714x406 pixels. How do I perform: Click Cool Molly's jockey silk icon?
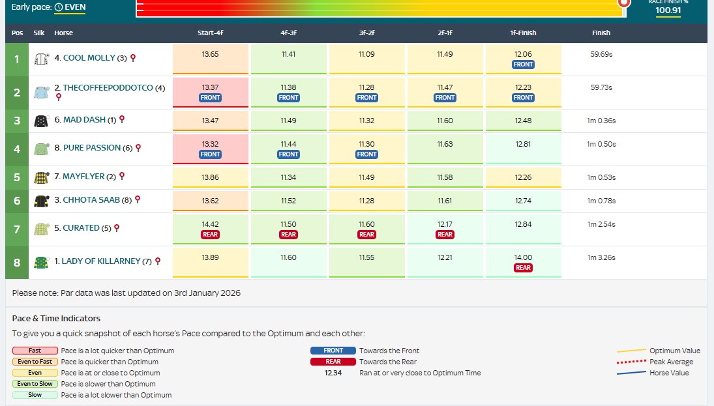(x=42, y=58)
